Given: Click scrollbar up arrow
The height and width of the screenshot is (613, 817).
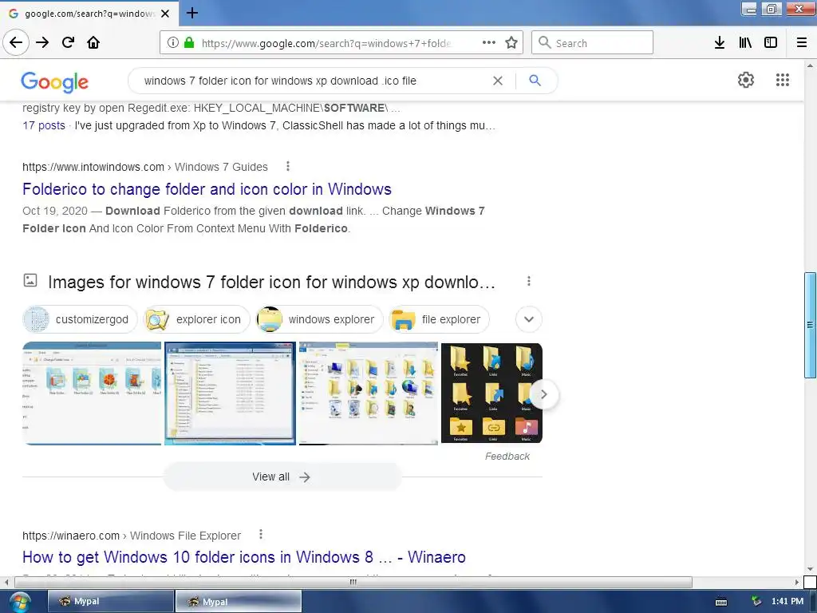Looking at the screenshot, I should [810, 65].
